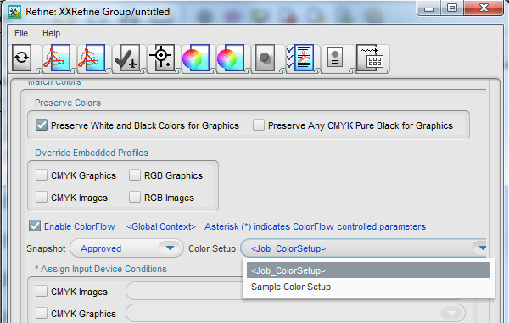Open the Help menu
The height and width of the screenshot is (323, 509).
(x=51, y=33)
